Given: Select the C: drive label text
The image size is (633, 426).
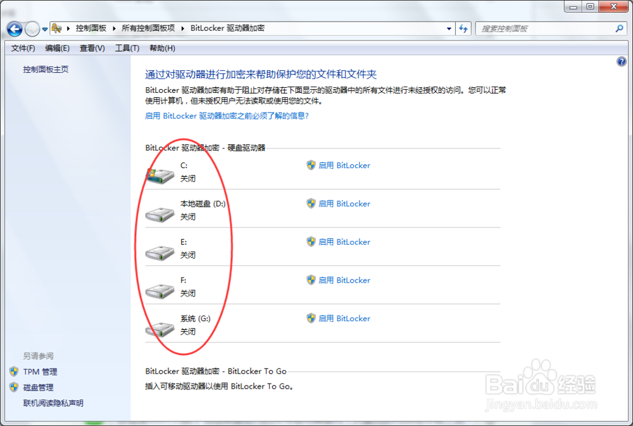Looking at the screenshot, I should [184, 165].
